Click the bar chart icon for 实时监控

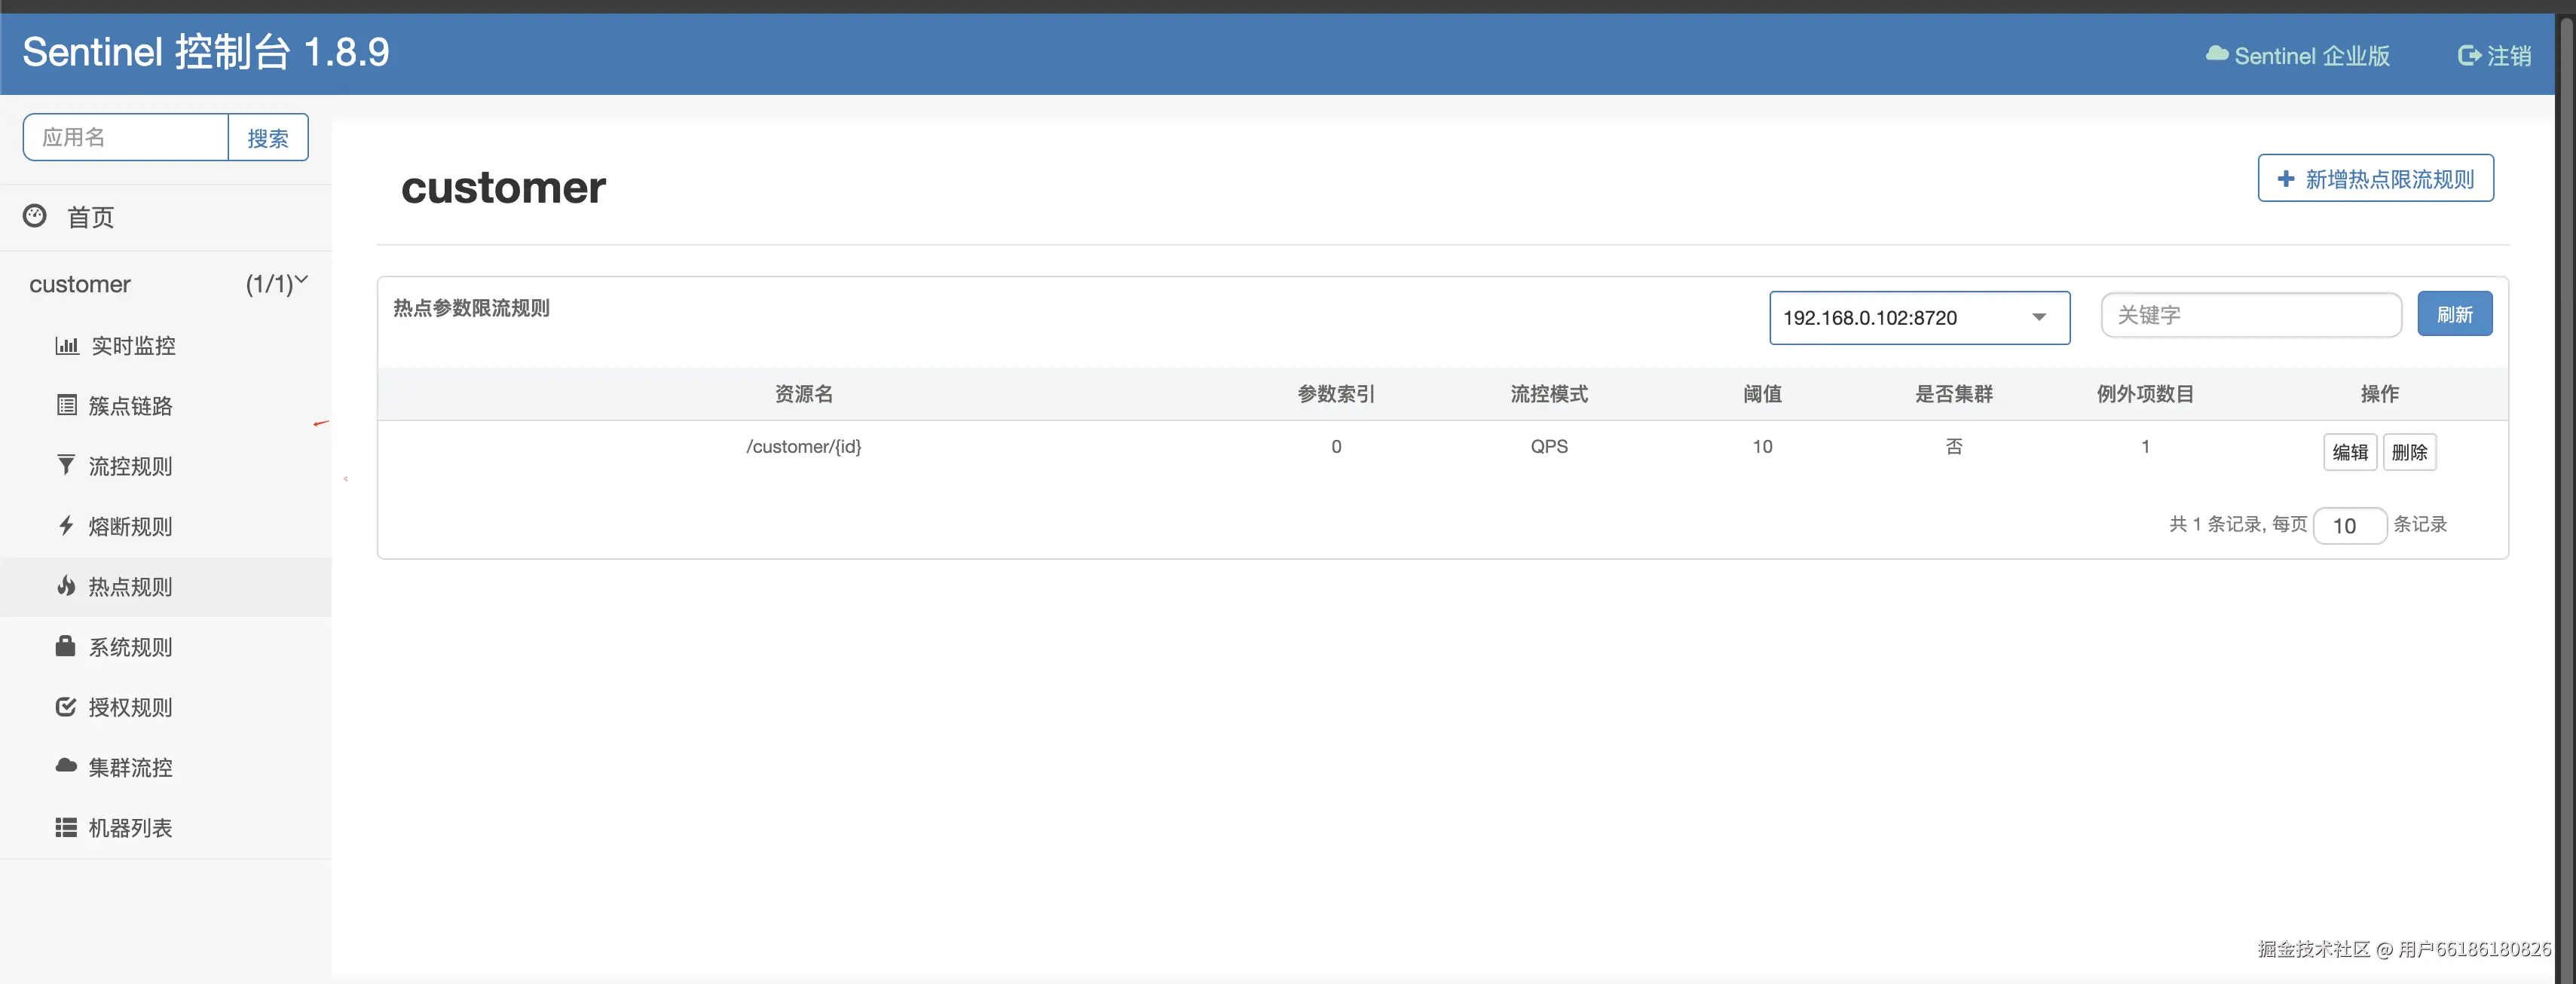click(x=66, y=346)
